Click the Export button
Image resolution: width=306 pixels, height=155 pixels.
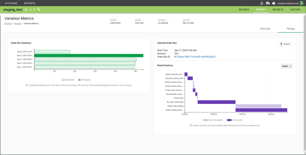coord(285,44)
